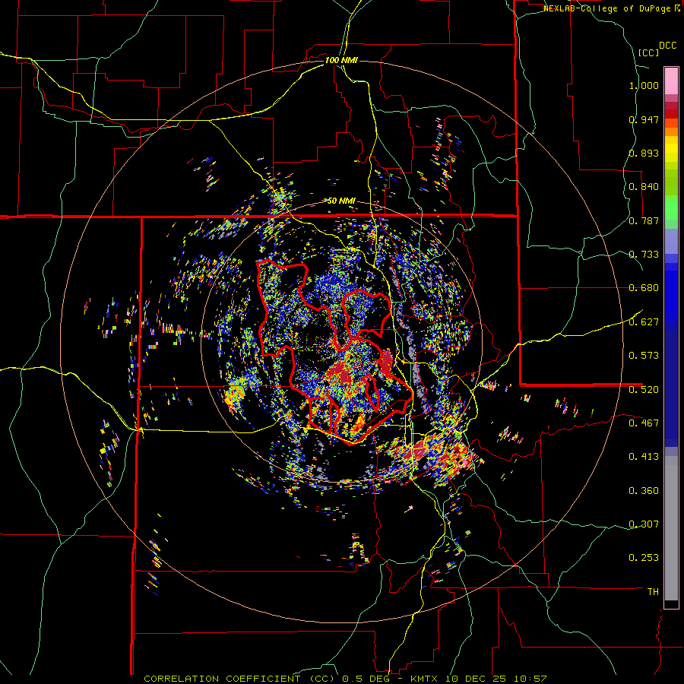Click the gray bottom segment of color bar
Image resolution: width=684 pixels, height=684 pixels.
coord(671,528)
